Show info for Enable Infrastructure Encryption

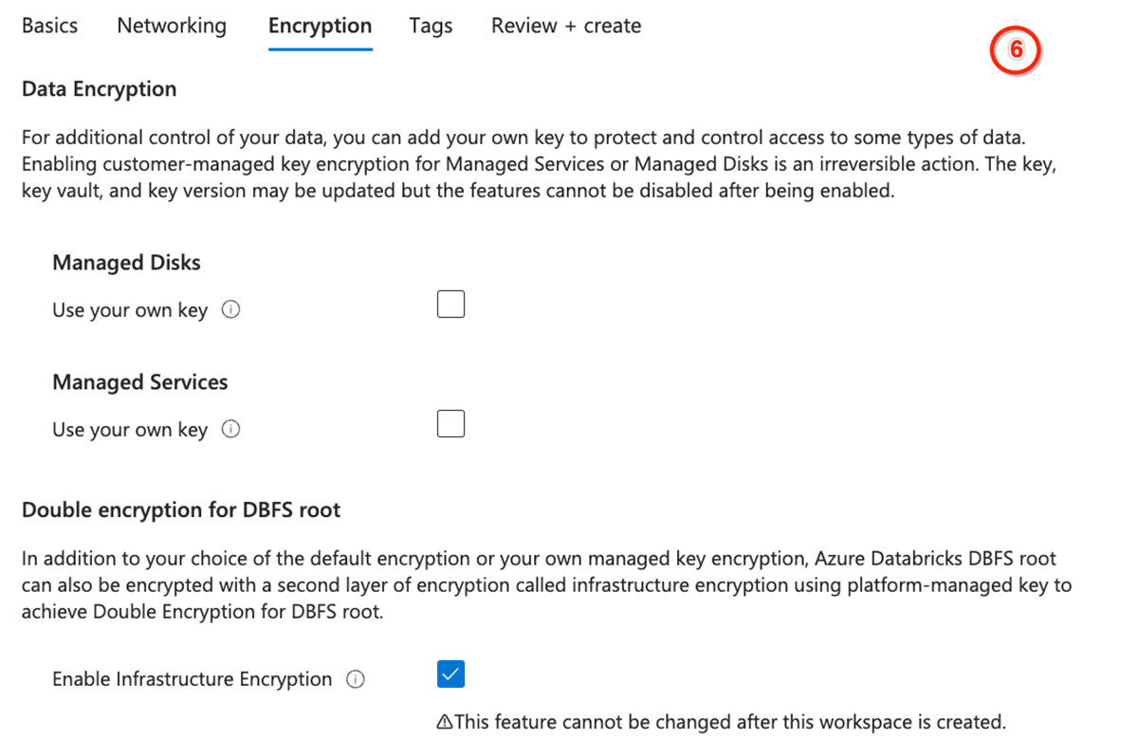click(356, 679)
